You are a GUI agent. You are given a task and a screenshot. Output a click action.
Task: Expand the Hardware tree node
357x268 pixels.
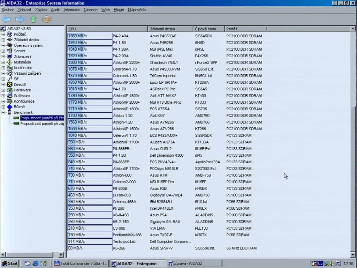point(3,90)
